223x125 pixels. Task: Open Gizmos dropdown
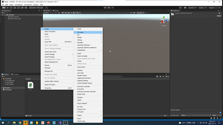[141, 13]
